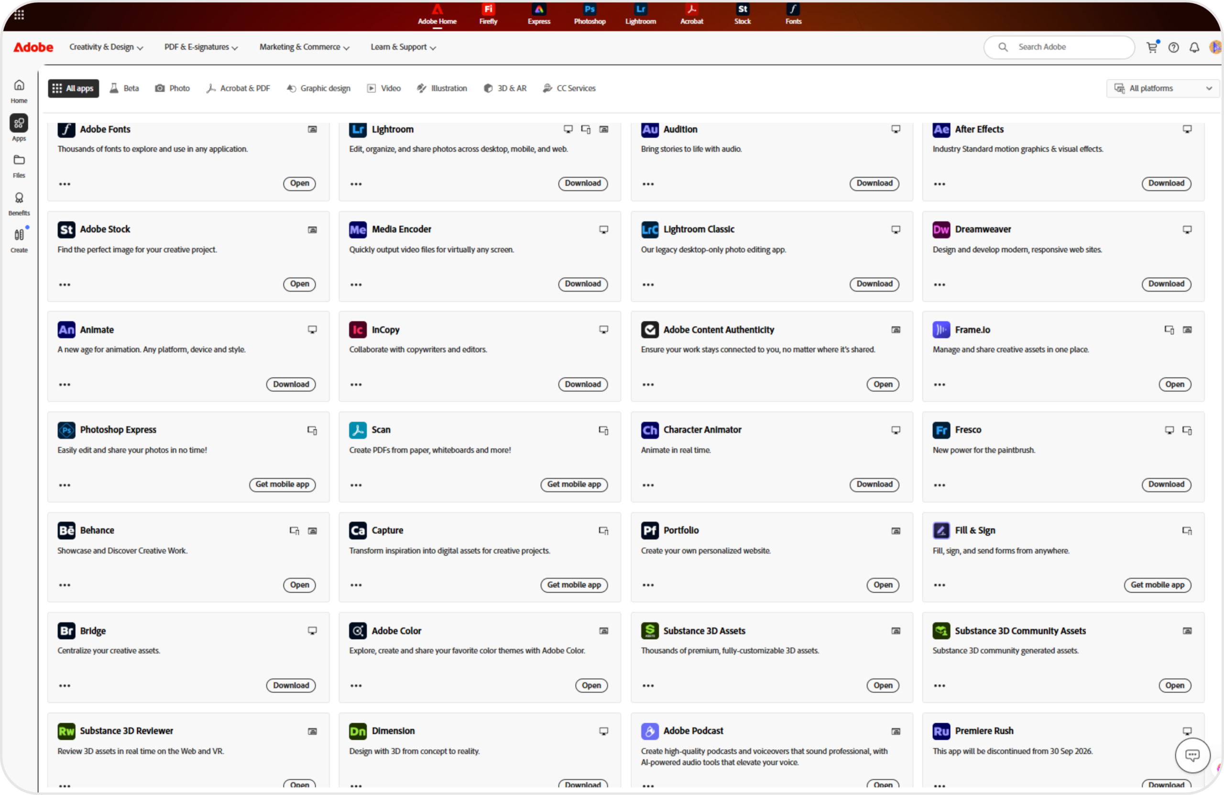Open the chat support bubble
This screenshot has width=1224, height=795.
1192,755
